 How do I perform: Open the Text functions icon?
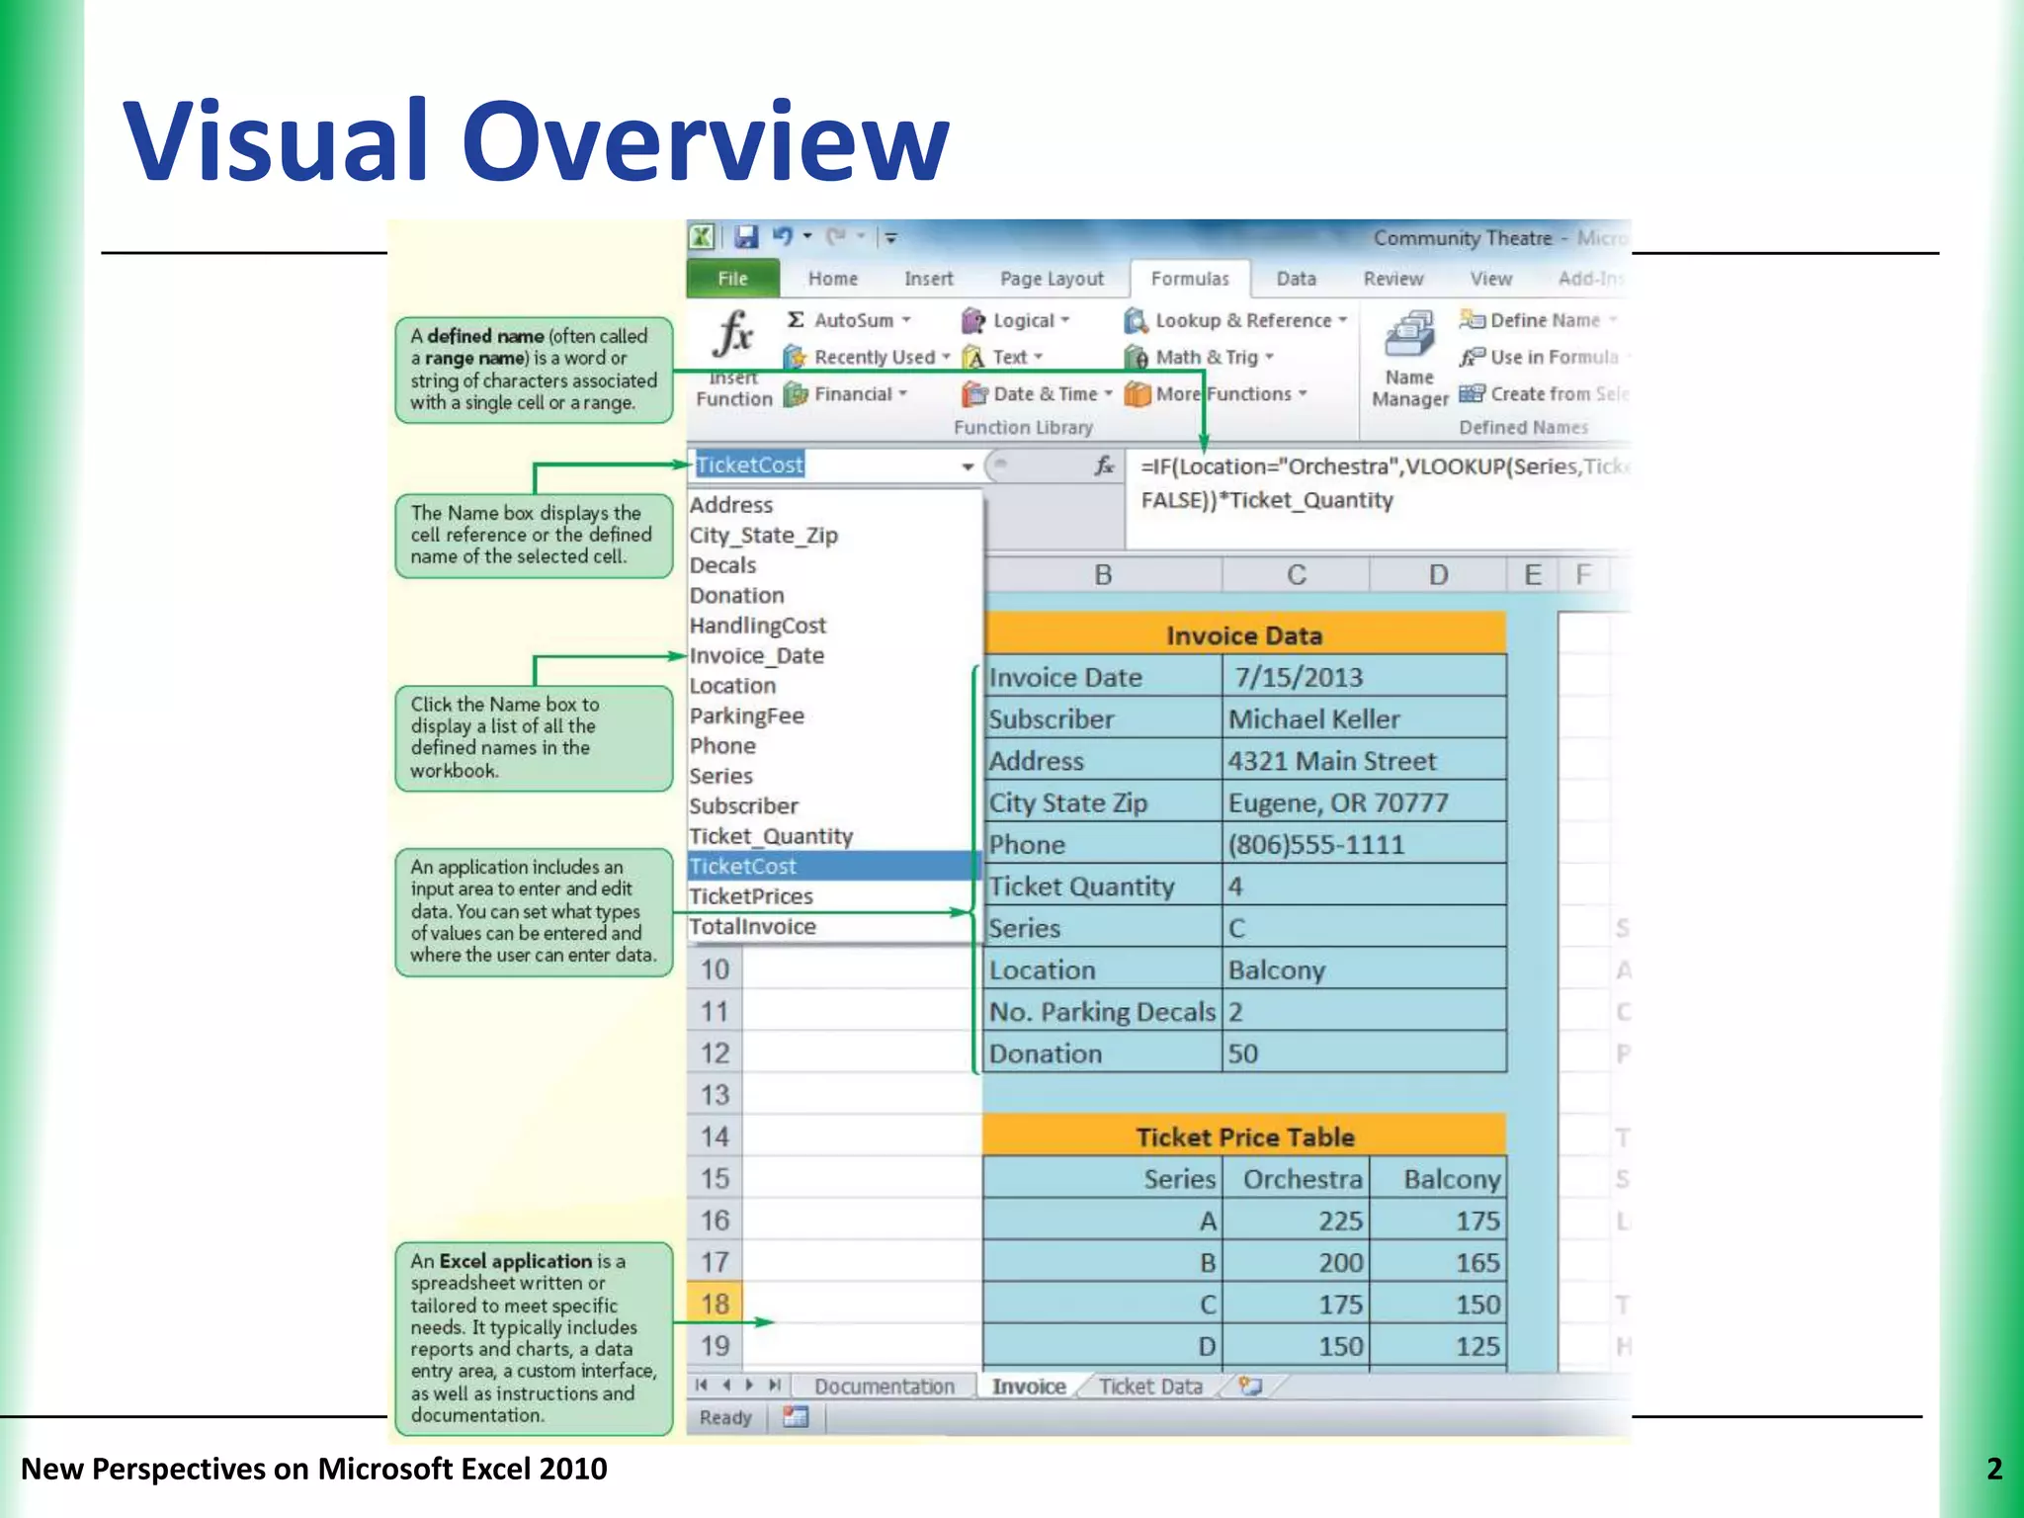[973, 357]
